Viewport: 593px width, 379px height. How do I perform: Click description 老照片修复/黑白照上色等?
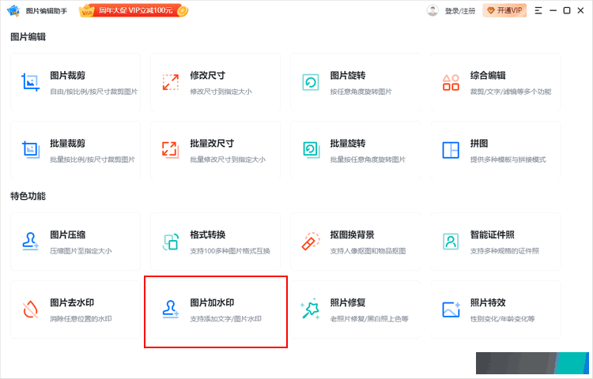pyautogui.click(x=369, y=319)
